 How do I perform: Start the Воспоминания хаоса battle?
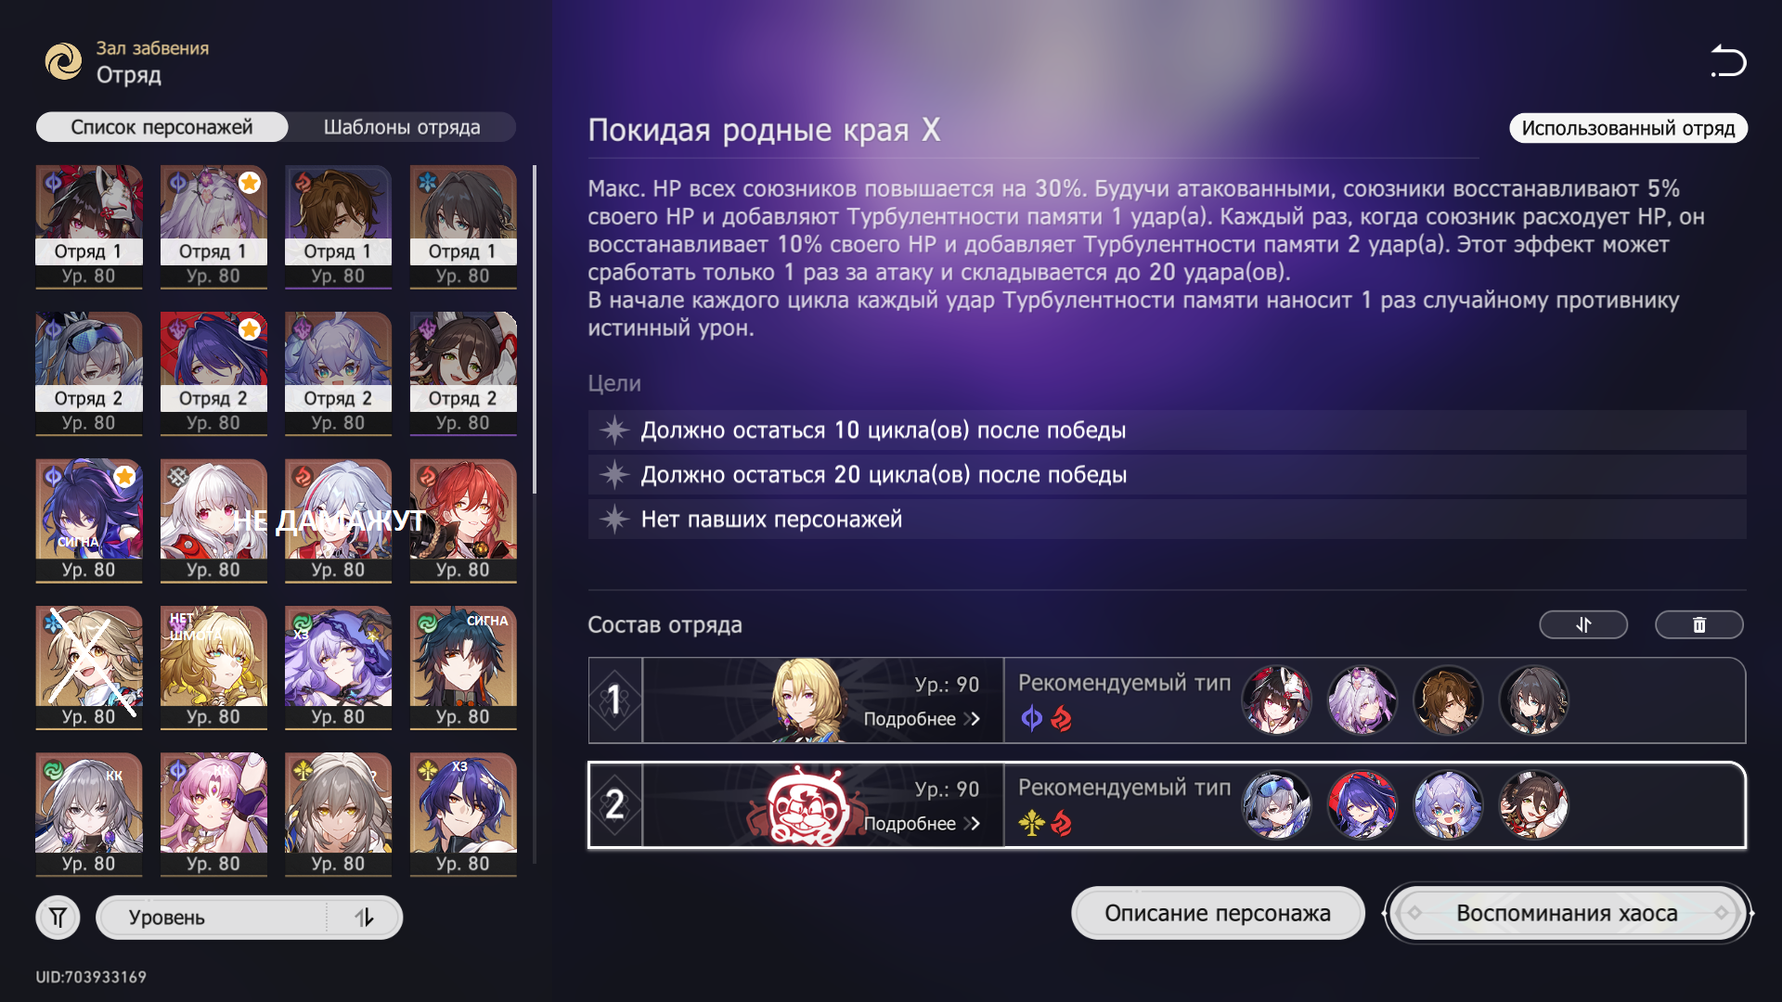pyautogui.click(x=1567, y=913)
